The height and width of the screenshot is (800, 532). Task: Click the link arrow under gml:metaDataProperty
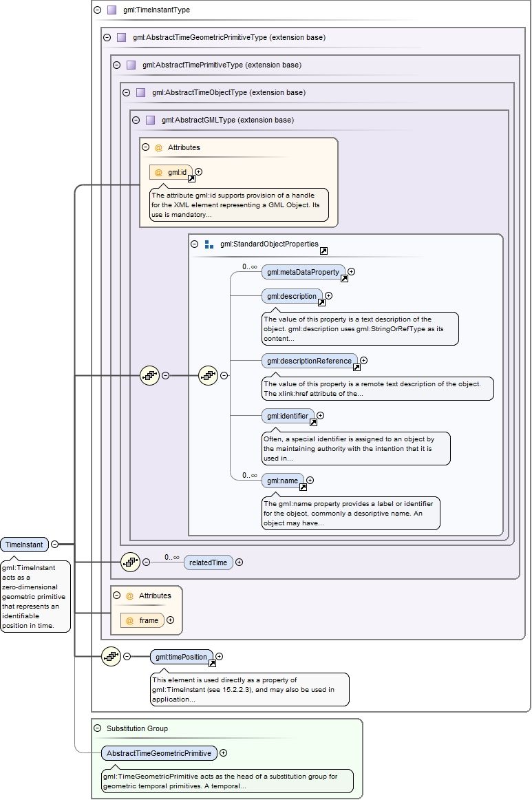coord(344,278)
